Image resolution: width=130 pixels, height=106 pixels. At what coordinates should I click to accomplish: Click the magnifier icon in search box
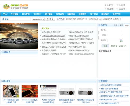[x=3, y=19]
